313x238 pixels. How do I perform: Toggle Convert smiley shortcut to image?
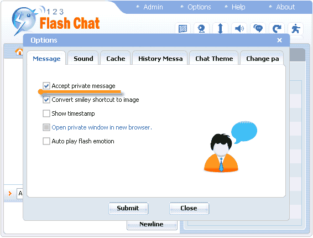point(46,100)
